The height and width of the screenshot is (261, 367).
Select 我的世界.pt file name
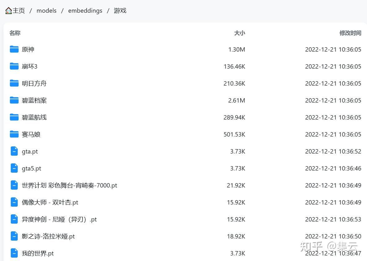tap(38, 253)
